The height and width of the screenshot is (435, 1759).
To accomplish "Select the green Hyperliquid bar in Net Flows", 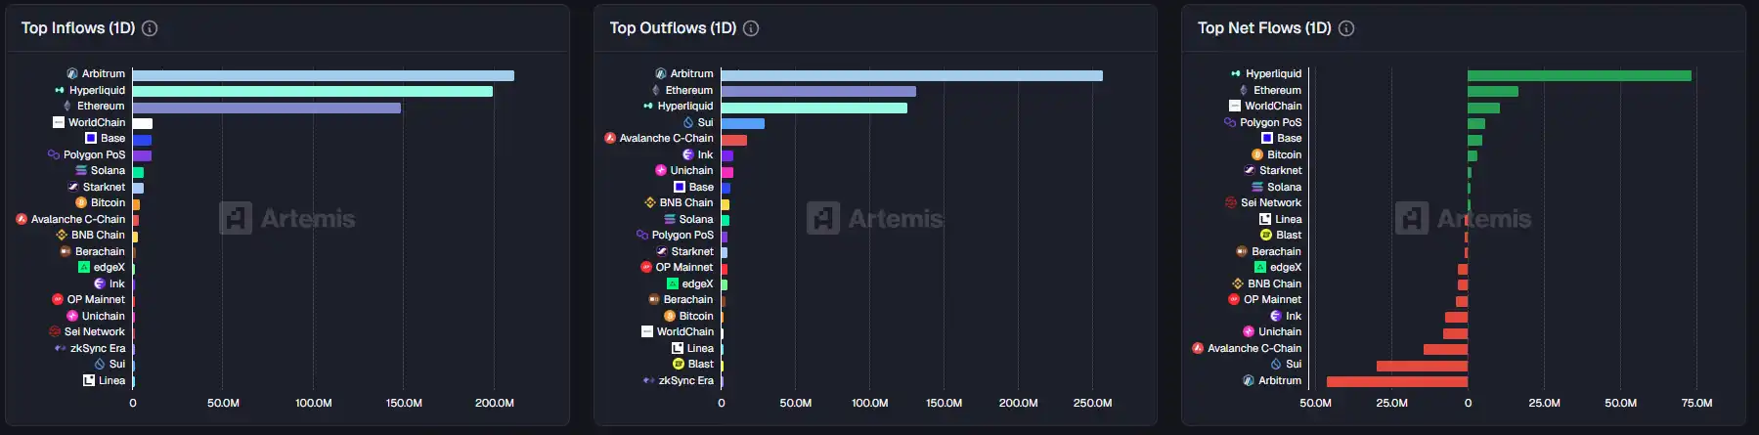I will [1579, 75].
